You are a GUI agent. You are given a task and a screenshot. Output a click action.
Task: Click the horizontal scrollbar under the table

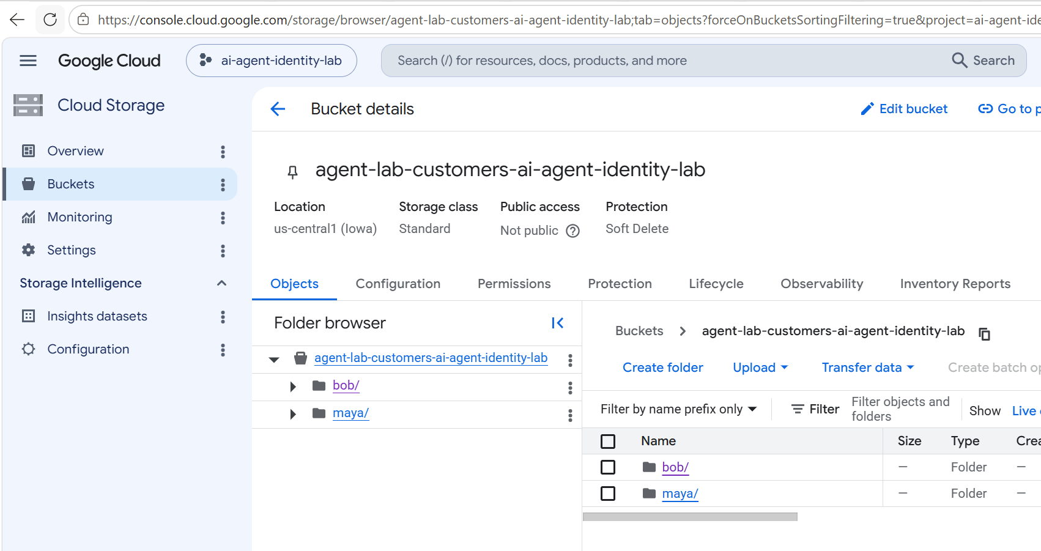[x=690, y=517]
